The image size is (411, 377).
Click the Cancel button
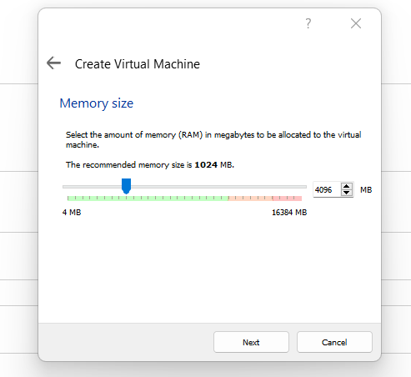coord(334,342)
